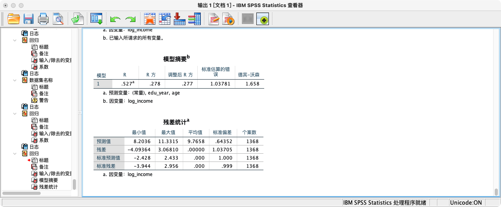Click the greyed-out rectangle toolbar icon
The width and height of the screenshot is (501, 207).
(248, 19)
